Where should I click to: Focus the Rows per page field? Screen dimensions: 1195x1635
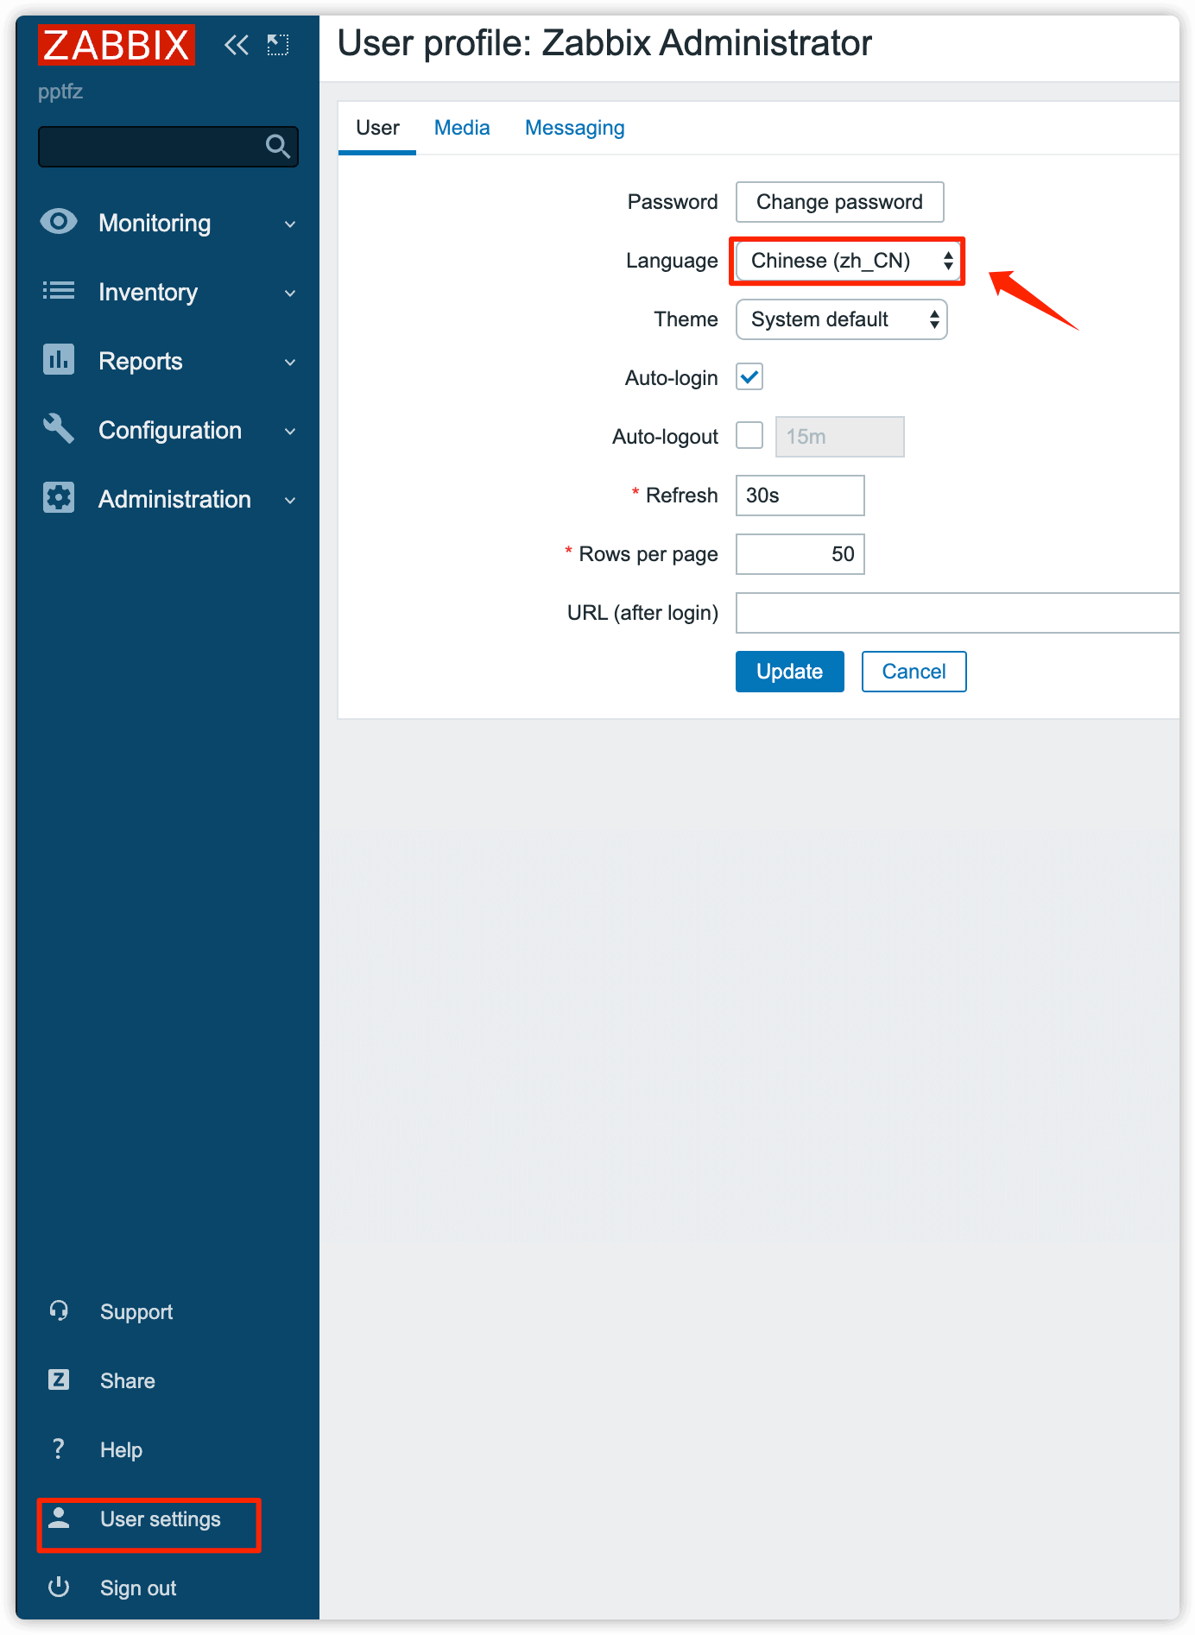click(x=800, y=554)
